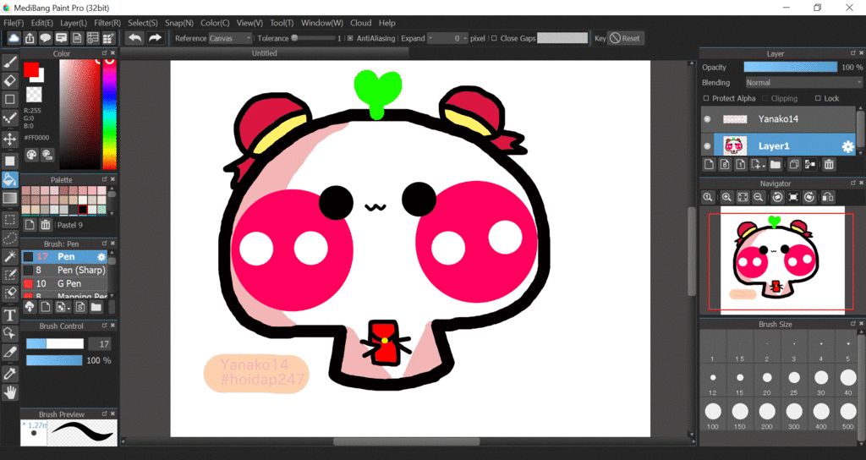Open the Snap menu
The width and height of the screenshot is (866, 460).
coord(179,23)
